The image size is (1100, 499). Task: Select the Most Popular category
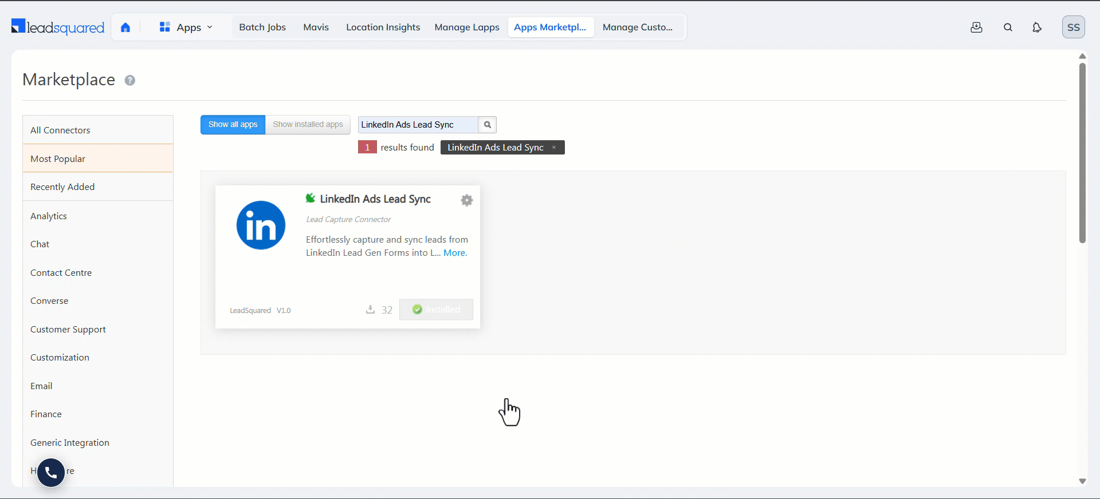tap(98, 159)
